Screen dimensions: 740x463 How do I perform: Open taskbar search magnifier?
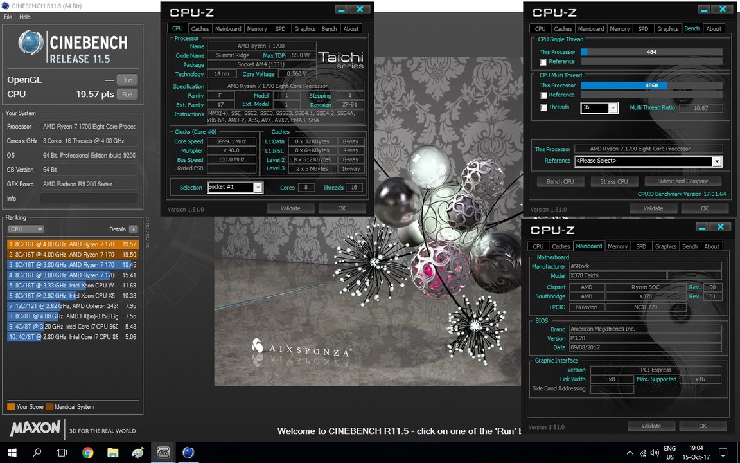pos(37,453)
